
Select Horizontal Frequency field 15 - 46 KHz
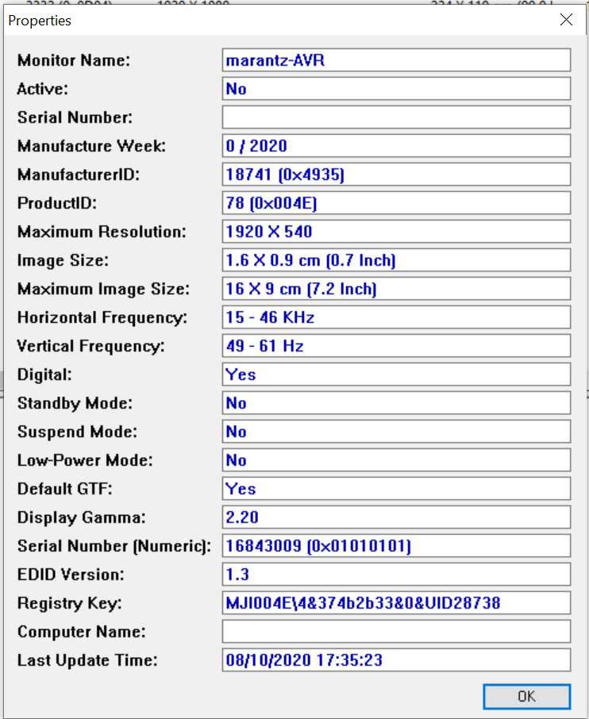point(396,317)
